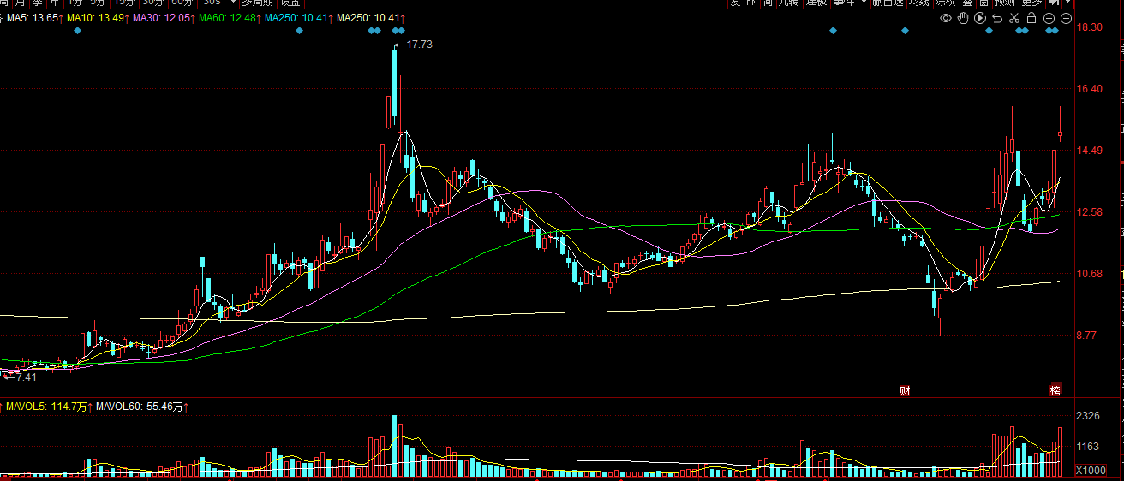Click the 10.68 price axis value
Image resolution: width=1124 pixels, height=481 pixels.
(1089, 274)
